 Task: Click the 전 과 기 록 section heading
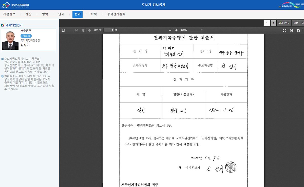(183, 79)
